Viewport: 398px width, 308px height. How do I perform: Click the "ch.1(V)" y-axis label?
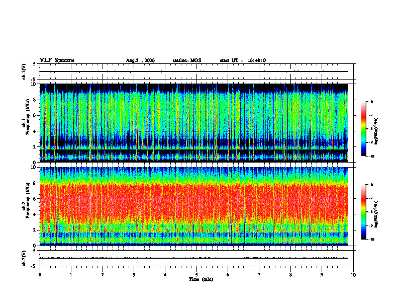click(x=24, y=71)
